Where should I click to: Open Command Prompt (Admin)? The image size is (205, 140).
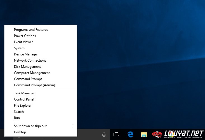[34, 85]
